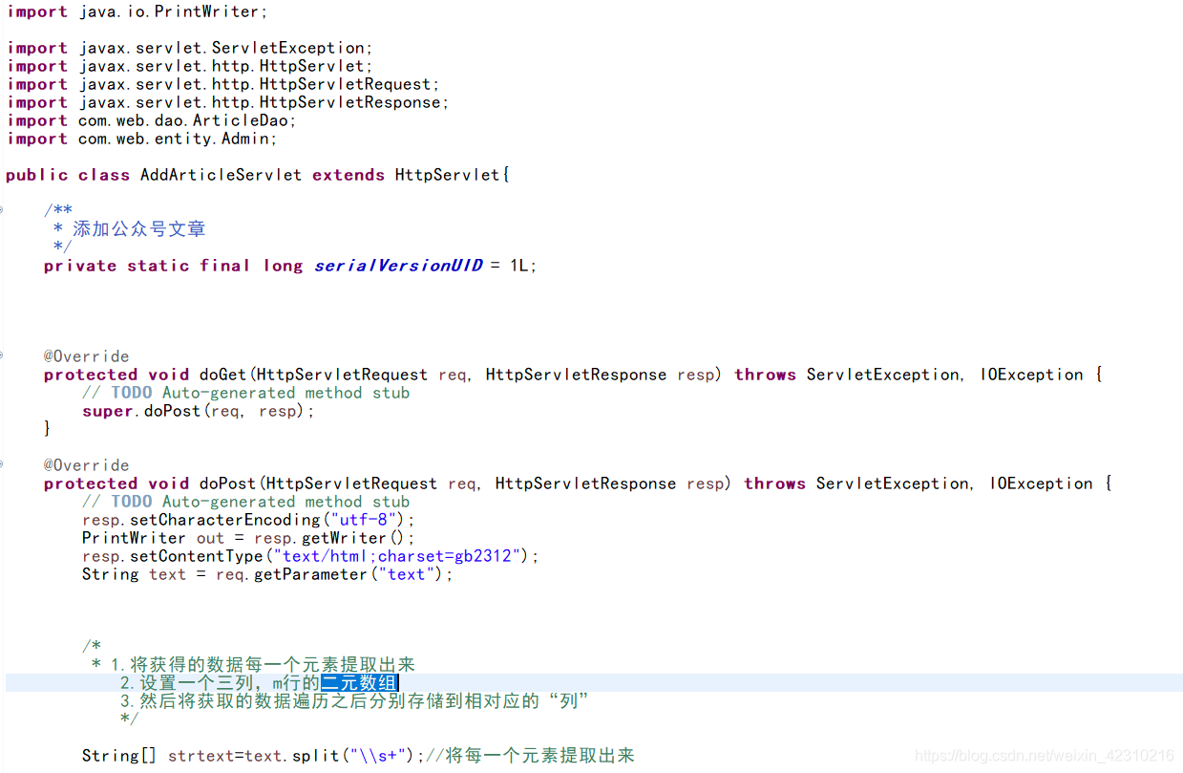Screen dimensions: 1183x773
Task: Click the 1L value after serialVersionUID
Action: 518,266
